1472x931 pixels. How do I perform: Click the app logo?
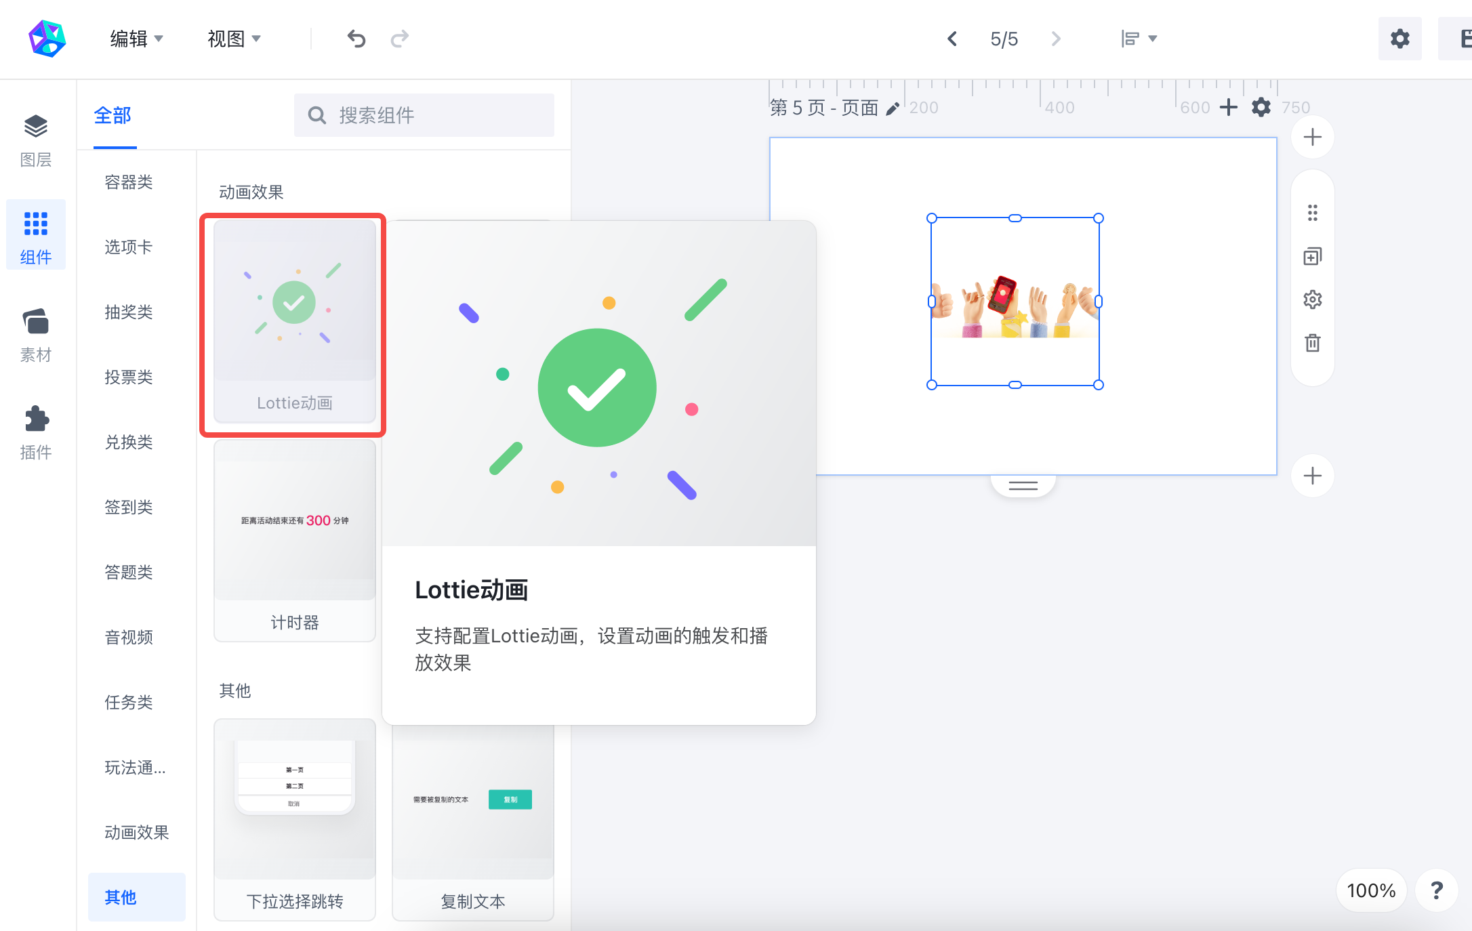click(47, 39)
